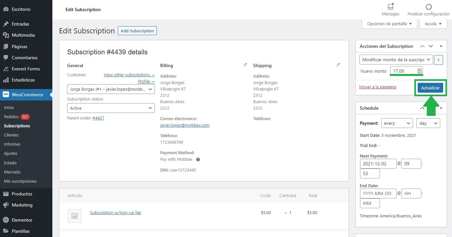Collapse the Schedule panel toggle triangle

coord(441,108)
